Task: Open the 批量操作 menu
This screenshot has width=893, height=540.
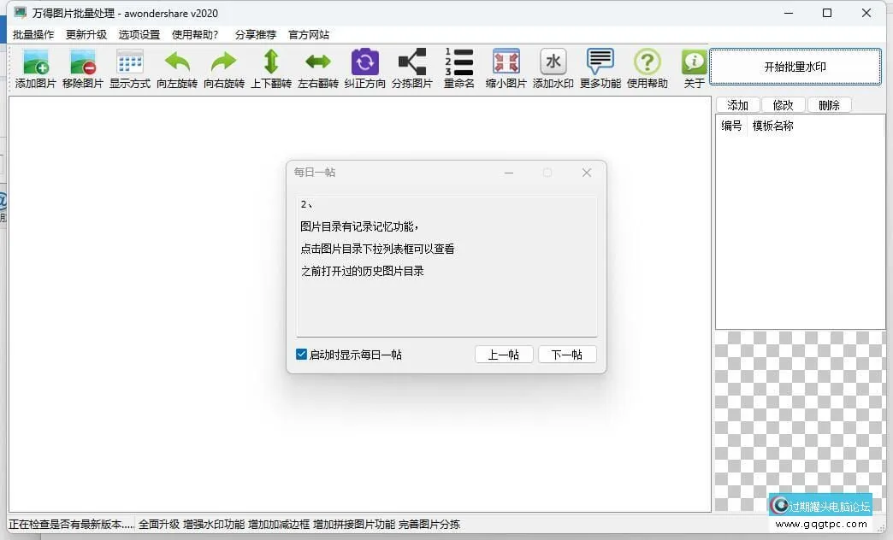Action: [33, 35]
